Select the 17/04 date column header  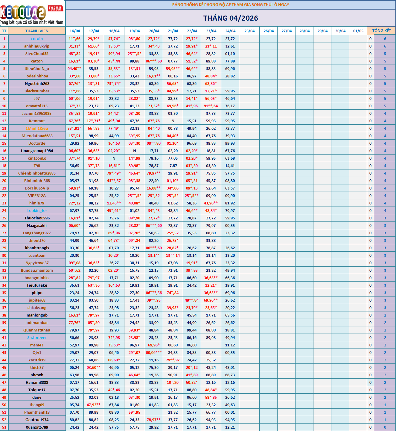(94, 31)
